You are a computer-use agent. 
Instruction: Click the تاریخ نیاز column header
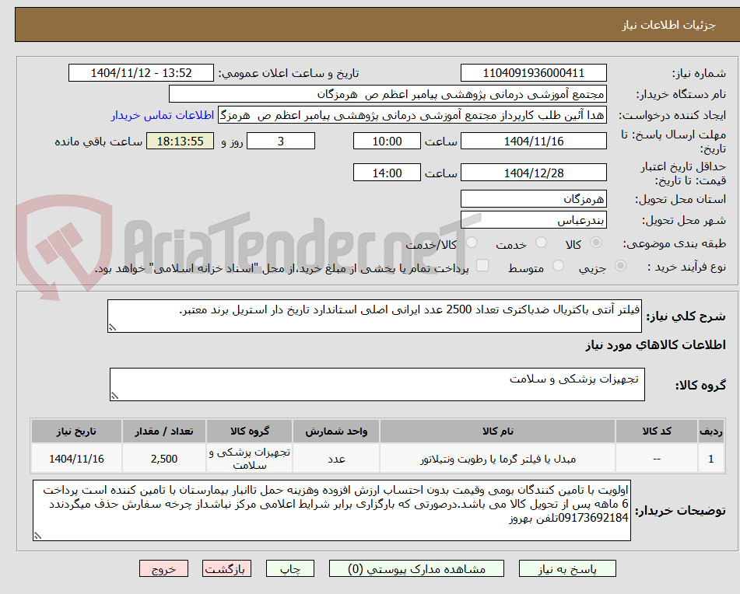pos(76,432)
